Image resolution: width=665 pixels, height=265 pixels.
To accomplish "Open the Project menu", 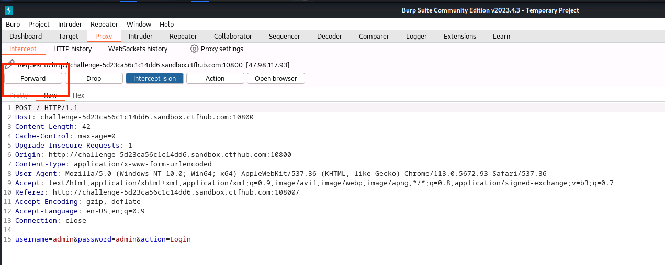I will point(39,24).
